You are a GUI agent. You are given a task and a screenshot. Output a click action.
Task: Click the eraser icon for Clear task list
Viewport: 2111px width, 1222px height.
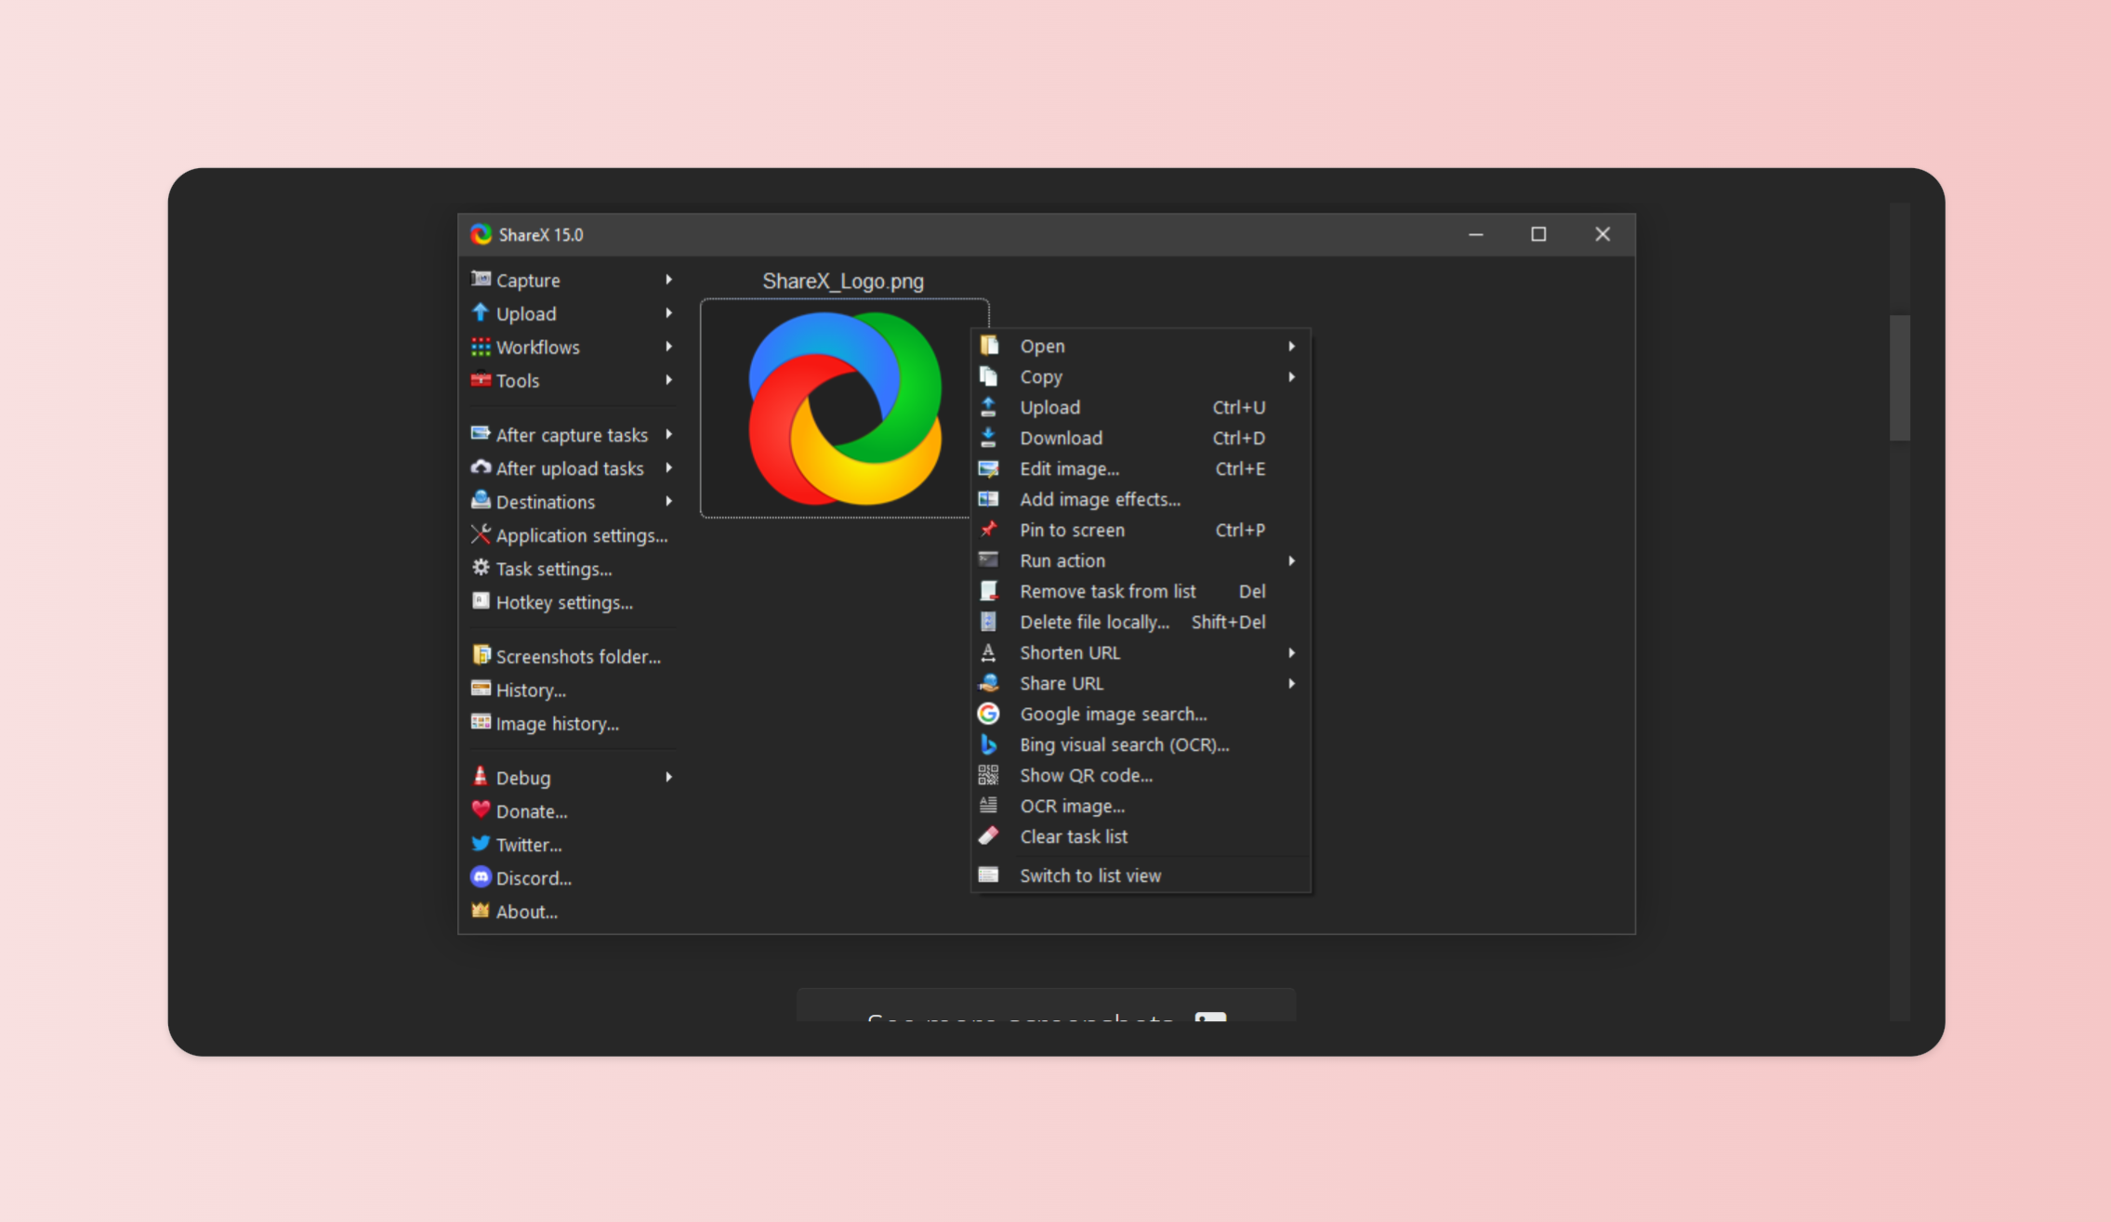tap(988, 835)
